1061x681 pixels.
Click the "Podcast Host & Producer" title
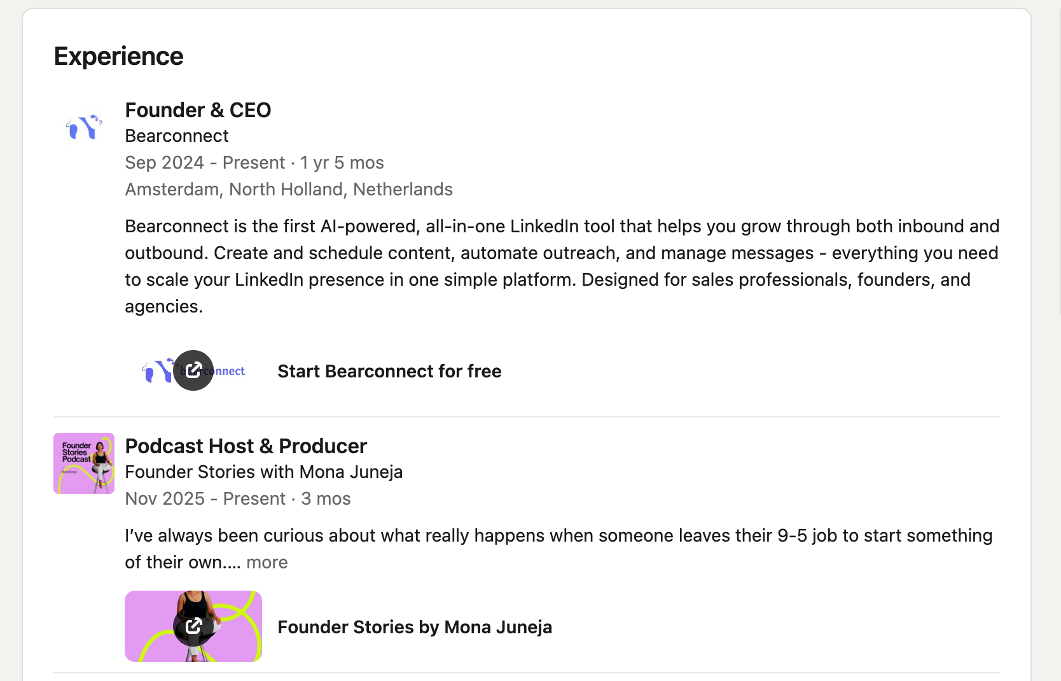246,446
